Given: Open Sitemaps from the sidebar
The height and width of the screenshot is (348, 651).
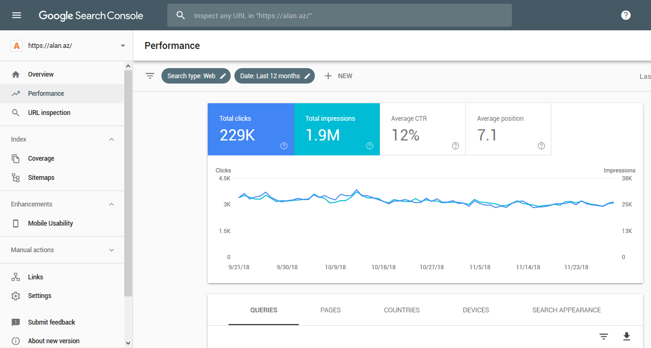Looking at the screenshot, I should tap(41, 178).
